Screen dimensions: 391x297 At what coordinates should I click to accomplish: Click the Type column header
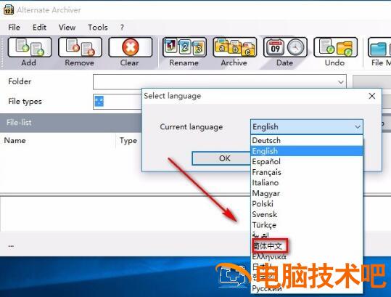coord(128,141)
